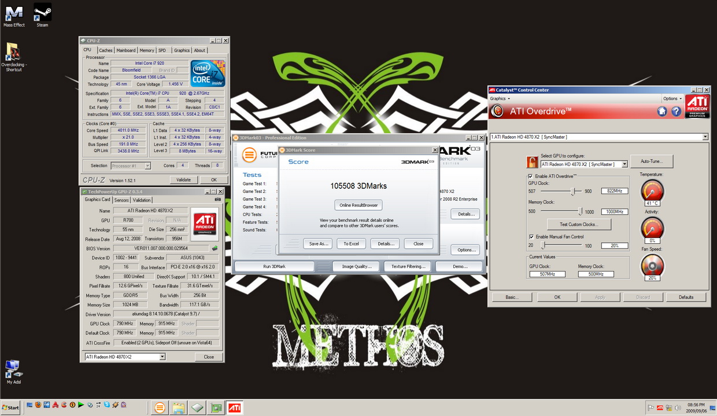
Task: Click the Intel Core i7 logo in CPU-Z
Action: coord(208,73)
